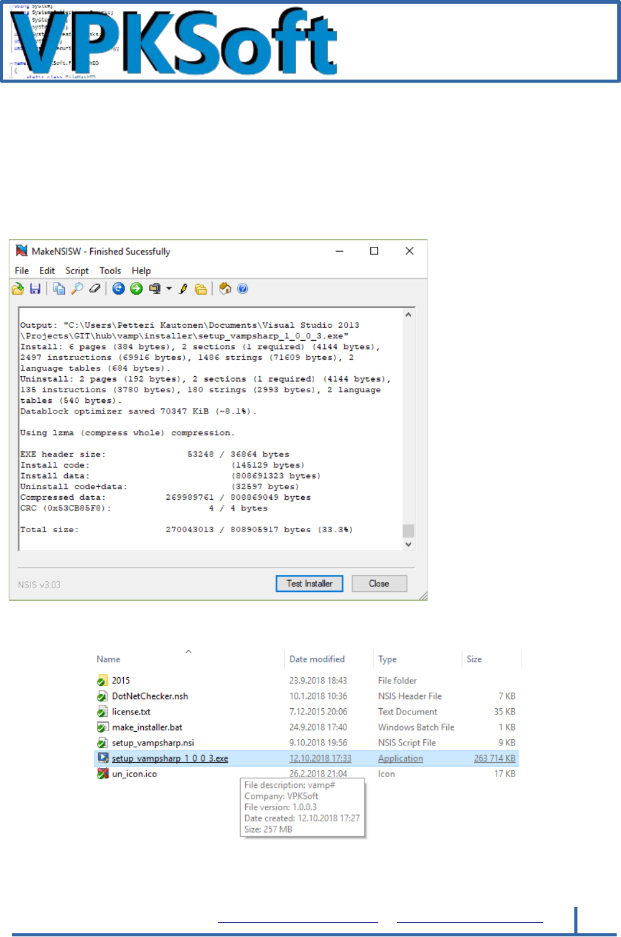The width and height of the screenshot is (621, 937).
Task: Run installer with the green arrow icon
Action: pyautogui.click(x=136, y=288)
